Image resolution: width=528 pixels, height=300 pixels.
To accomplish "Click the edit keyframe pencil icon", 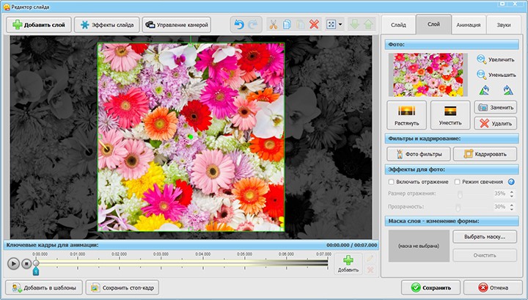I will pos(370,258).
